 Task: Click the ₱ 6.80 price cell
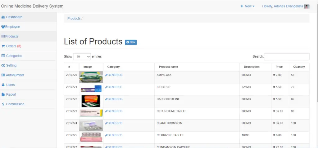click(280, 137)
